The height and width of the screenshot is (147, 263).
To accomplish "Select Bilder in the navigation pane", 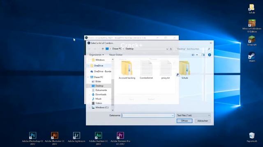I will click(x=98, y=82).
